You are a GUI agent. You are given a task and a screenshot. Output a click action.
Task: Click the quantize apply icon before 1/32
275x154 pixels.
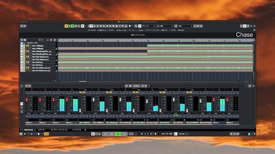coord(176,26)
